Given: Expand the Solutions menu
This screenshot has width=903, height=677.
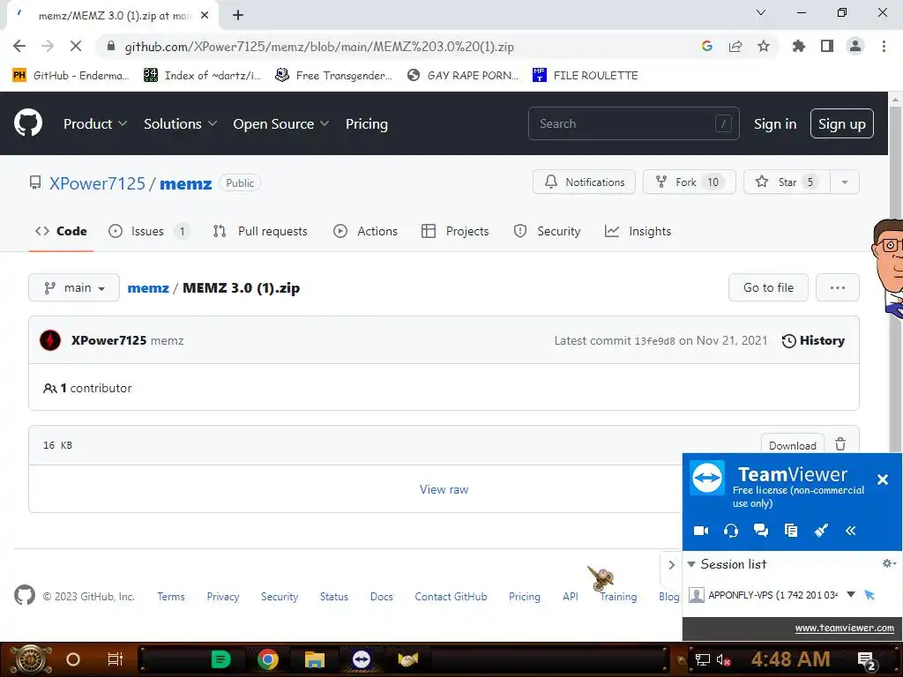Looking at the screenshot, I should point(180,123).
